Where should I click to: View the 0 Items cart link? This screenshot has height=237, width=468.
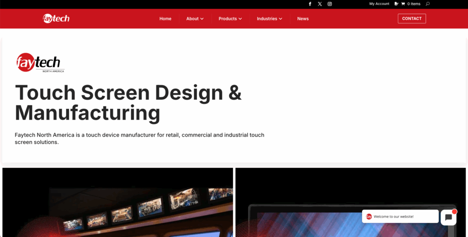click(x=414, y=4)
